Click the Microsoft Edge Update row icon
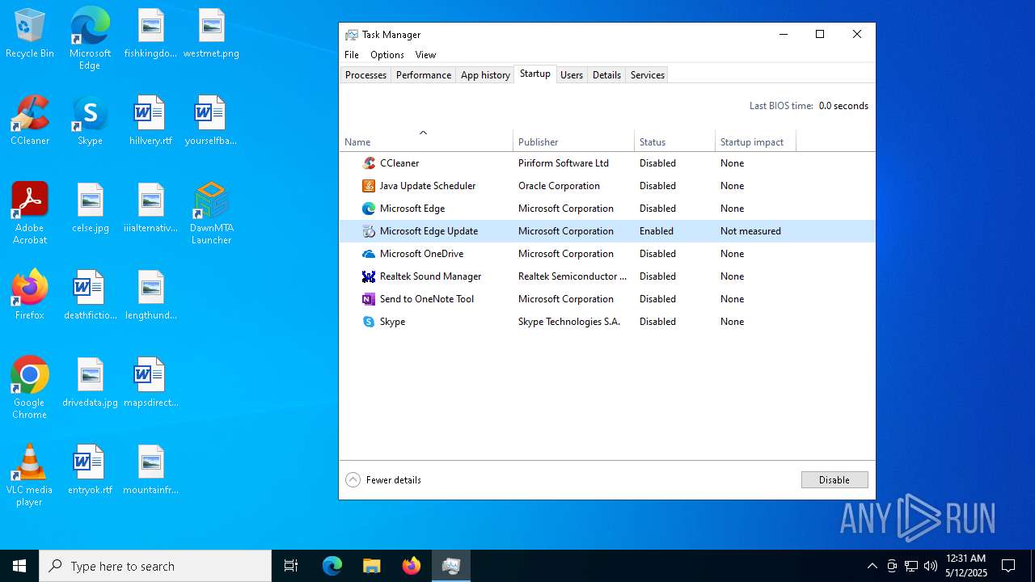The width and height of the screenshot is (1035, 582). click(369, 231)
